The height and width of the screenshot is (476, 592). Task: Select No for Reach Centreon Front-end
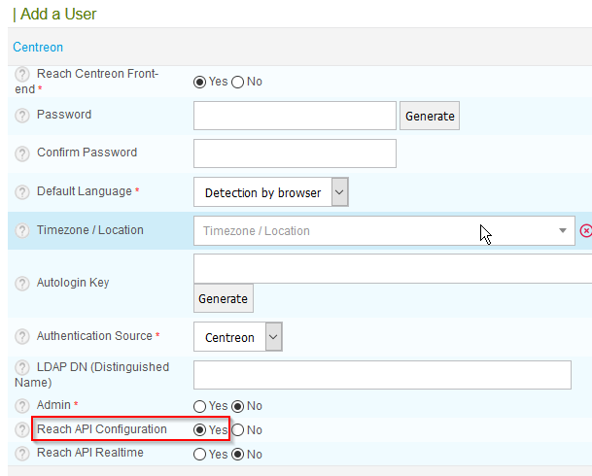tap(237, 82)
